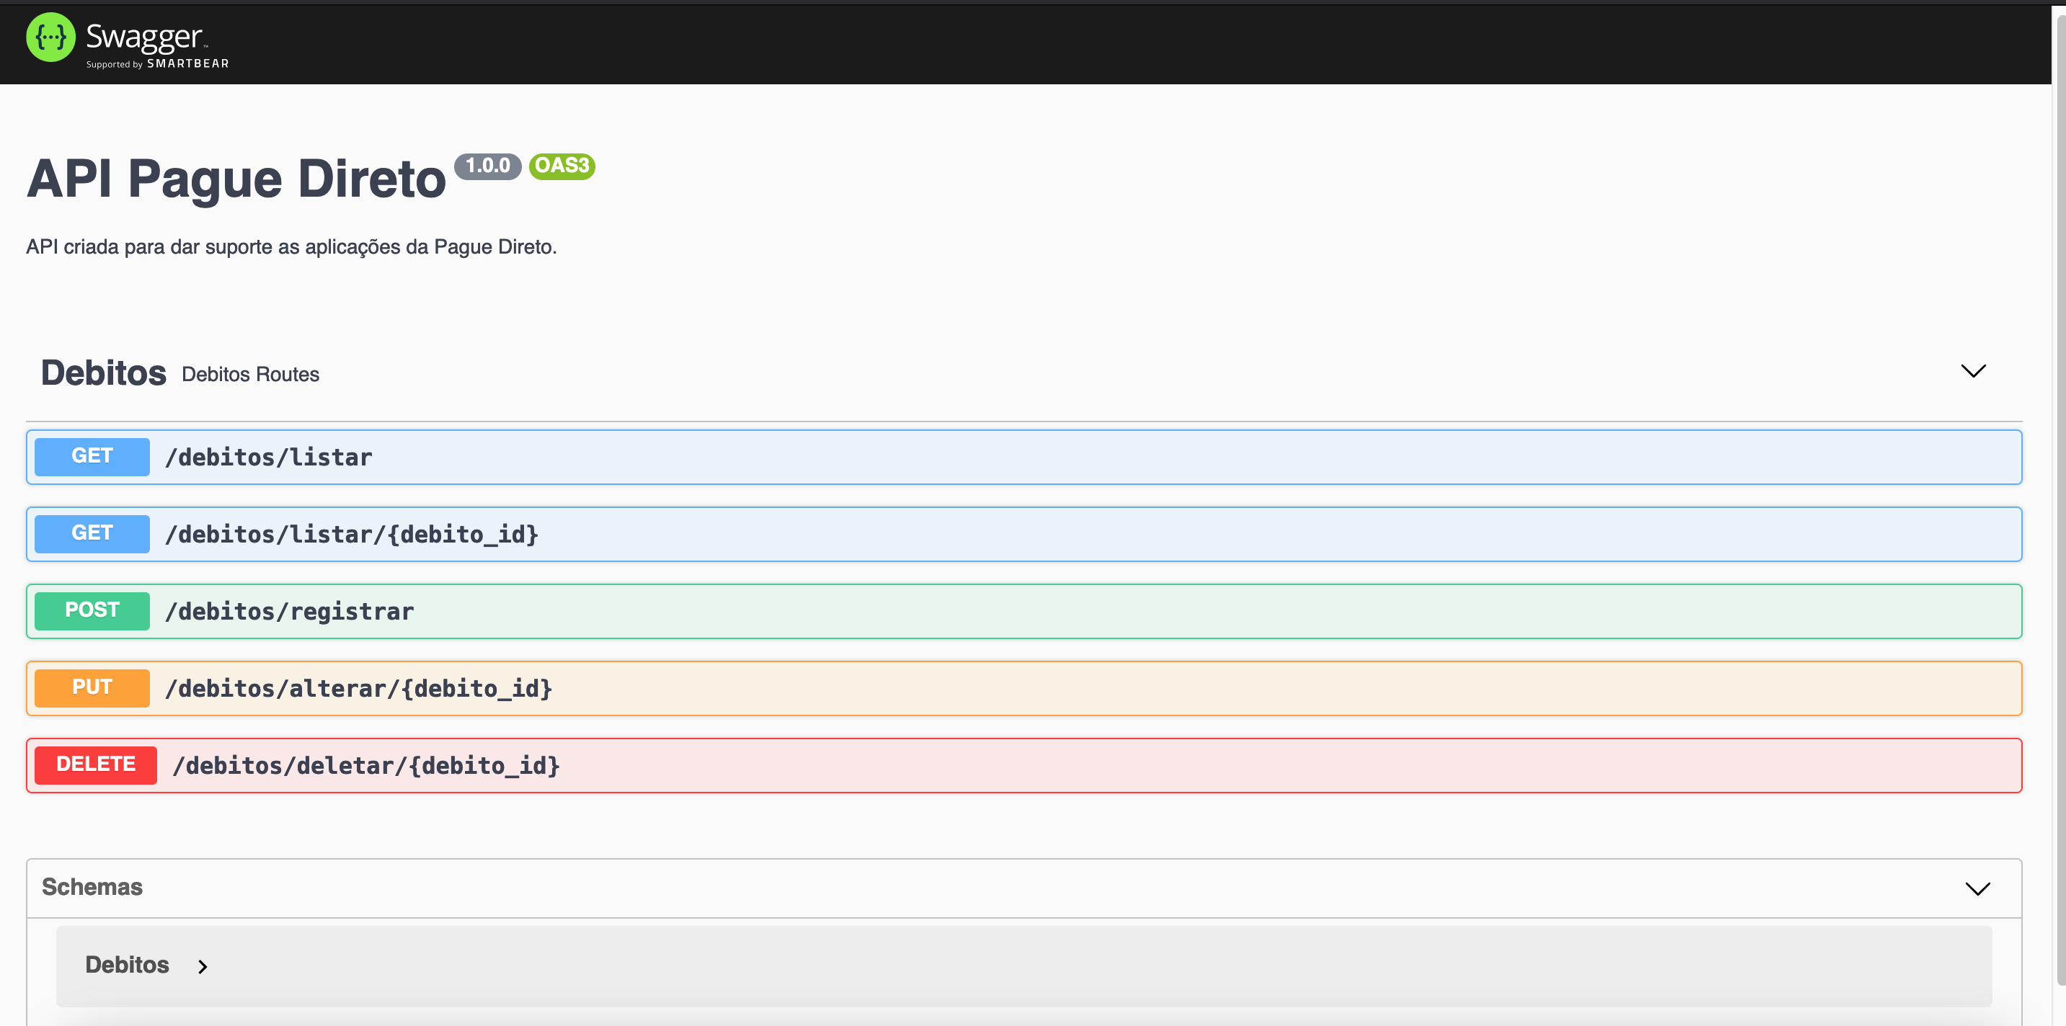Click the OAS3 badge
The image size is (2066, 1026).
coord(562,166)
